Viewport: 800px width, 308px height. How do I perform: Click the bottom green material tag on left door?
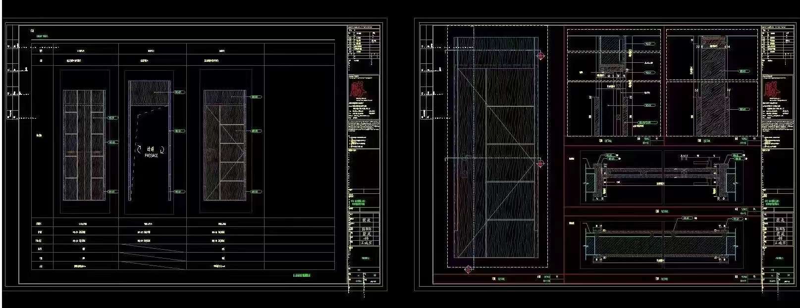click(x=112, y=192)
